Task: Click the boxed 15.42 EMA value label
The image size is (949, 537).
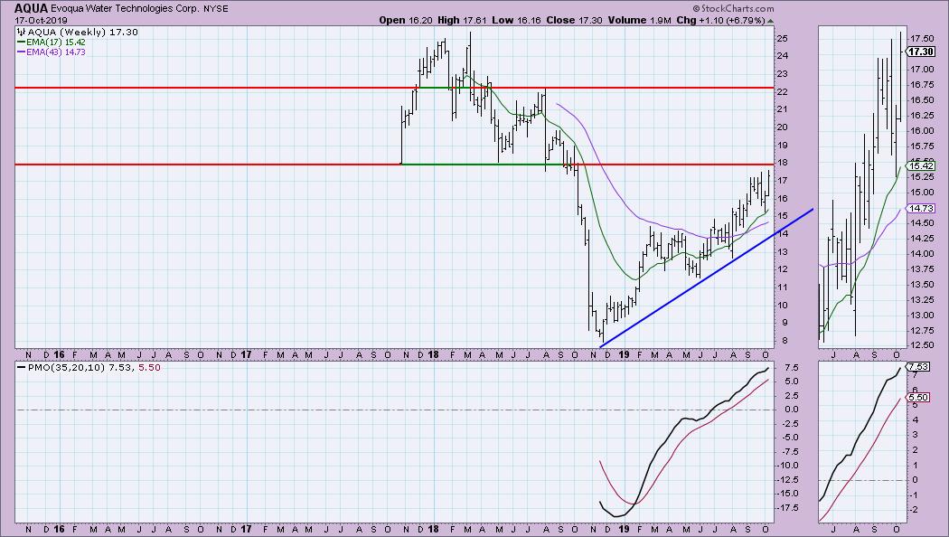Action: click(x=922, y=165)
